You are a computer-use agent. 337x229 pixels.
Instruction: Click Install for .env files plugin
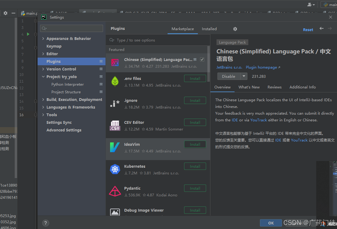point(195,78)
